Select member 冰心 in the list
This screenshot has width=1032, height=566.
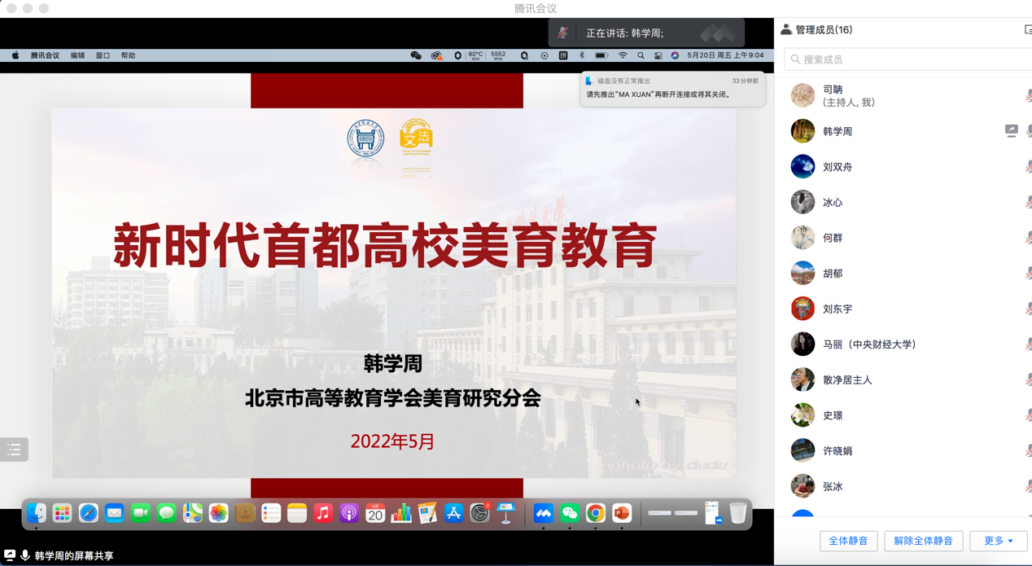point(903,202)
